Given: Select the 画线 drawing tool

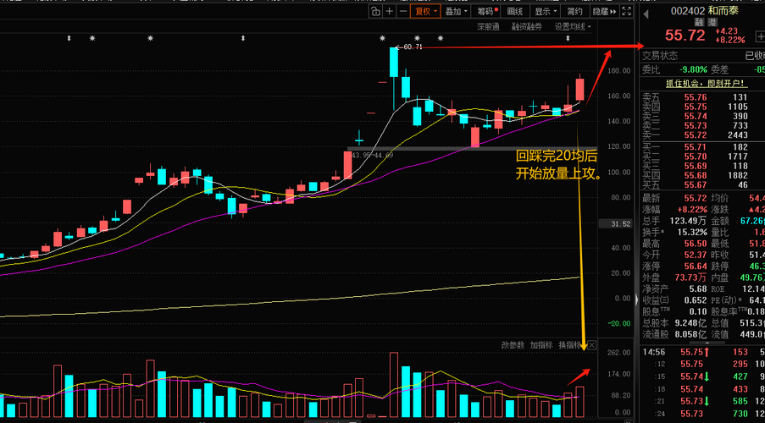Looking at the screenshot, I should (x=515, y=12).
